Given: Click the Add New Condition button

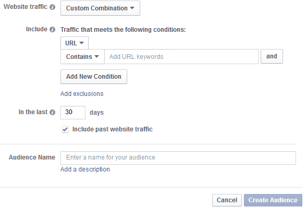Looking at the screenshot, I should [94, 77].
